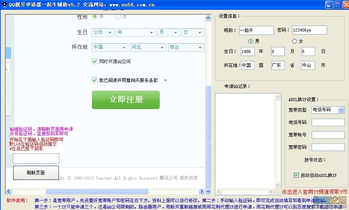Select 女 radio on registration page
The width and height of the screenshot is (349, 210).
tap(118, 17)
